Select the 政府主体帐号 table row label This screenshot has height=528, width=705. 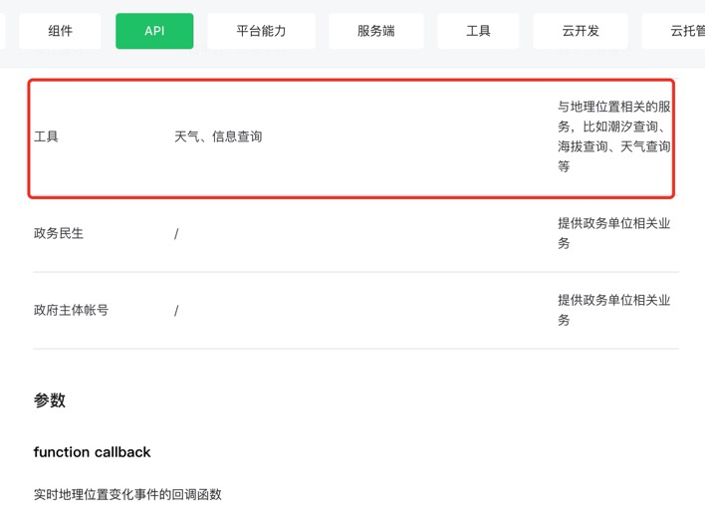point(71,310)
